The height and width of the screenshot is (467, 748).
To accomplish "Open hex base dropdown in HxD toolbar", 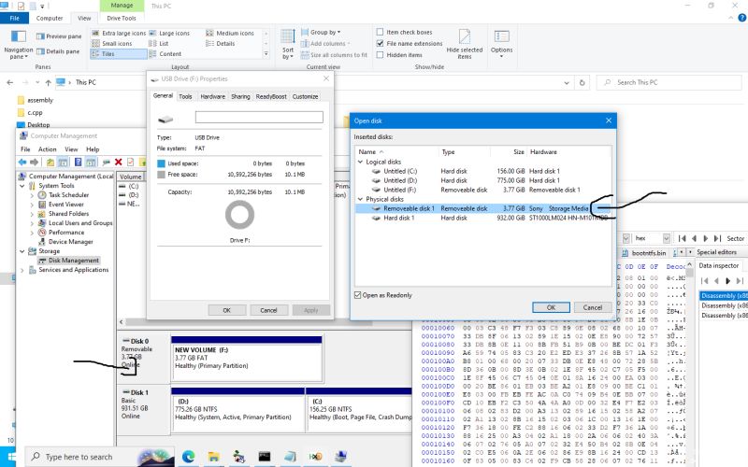I will coord(667,238).
